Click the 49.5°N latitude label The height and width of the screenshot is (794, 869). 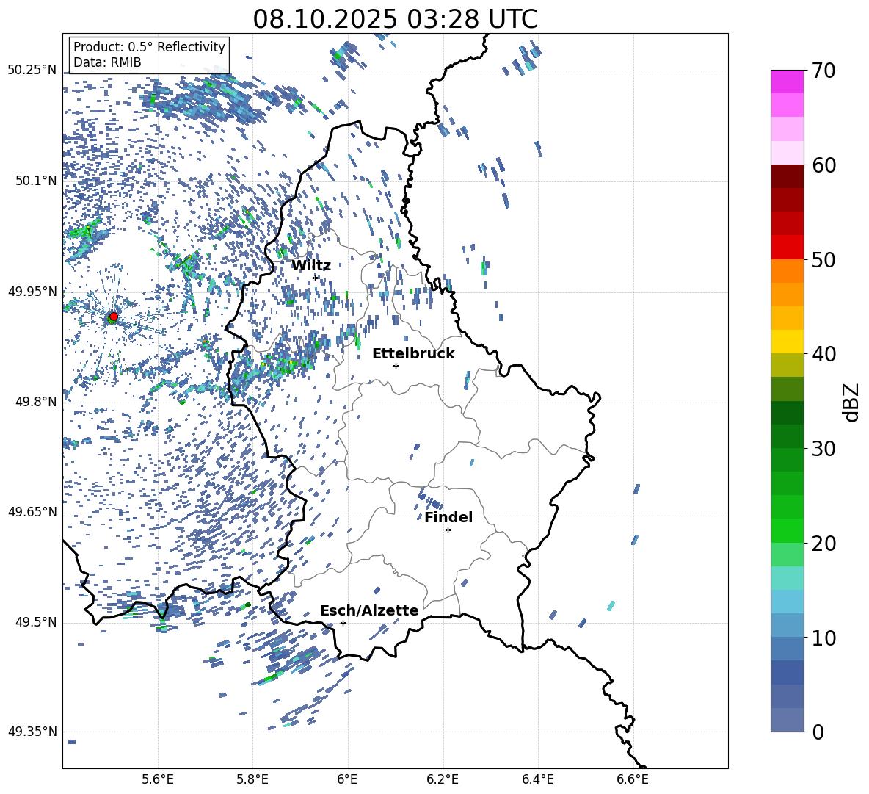pos(35,622)
